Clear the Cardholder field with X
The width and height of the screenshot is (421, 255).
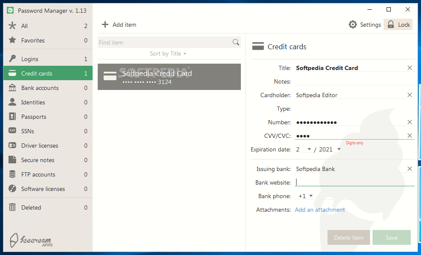click(410, 95)
